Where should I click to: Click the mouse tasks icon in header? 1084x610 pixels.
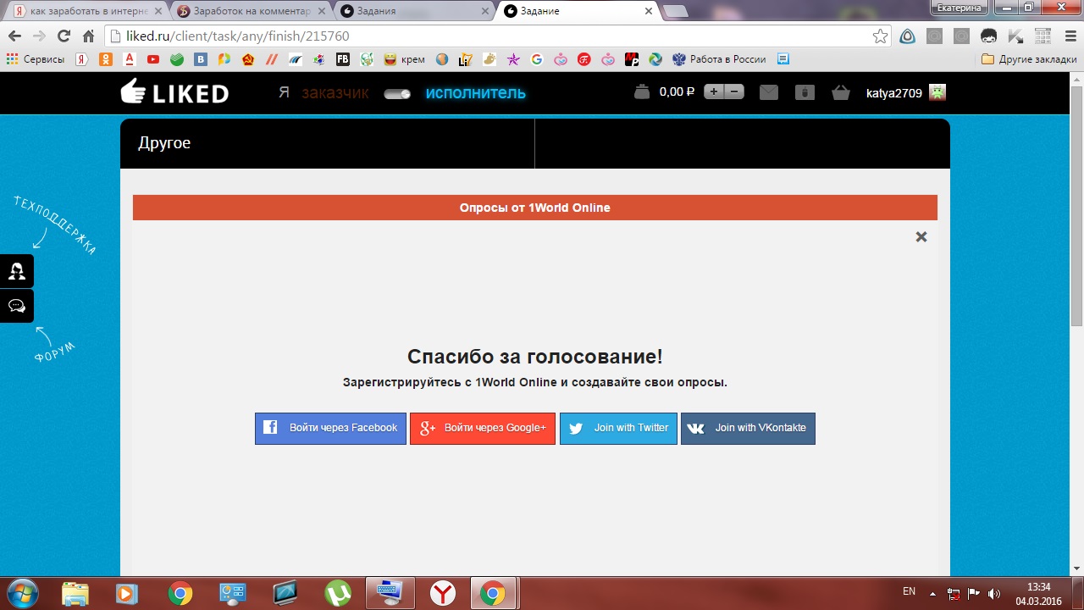coord(805,93)
